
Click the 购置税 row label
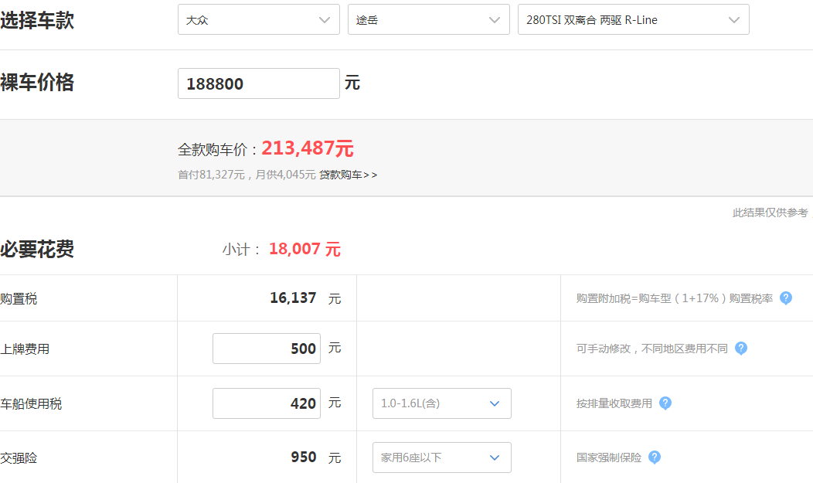coord(19,299)
